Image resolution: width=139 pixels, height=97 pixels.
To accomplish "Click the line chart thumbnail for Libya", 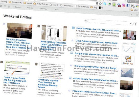I will click(129, 48).
